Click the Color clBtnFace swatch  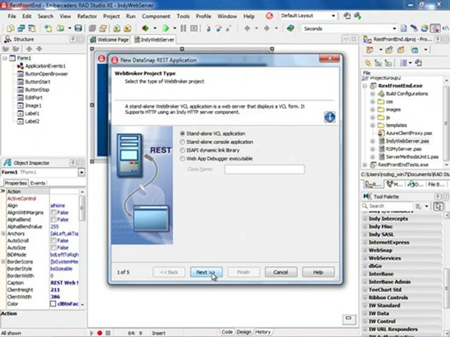(x=53, y=304)
